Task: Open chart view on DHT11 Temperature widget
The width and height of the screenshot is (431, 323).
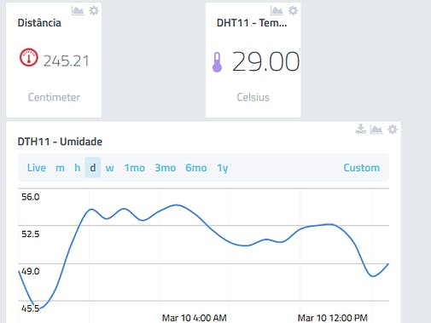Action: point(277,11)
